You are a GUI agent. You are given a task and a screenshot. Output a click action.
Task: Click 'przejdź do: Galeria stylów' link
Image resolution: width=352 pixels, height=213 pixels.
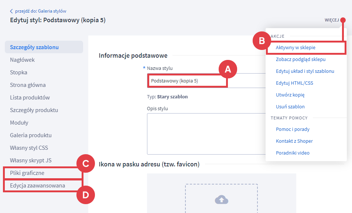click(41, 11)
